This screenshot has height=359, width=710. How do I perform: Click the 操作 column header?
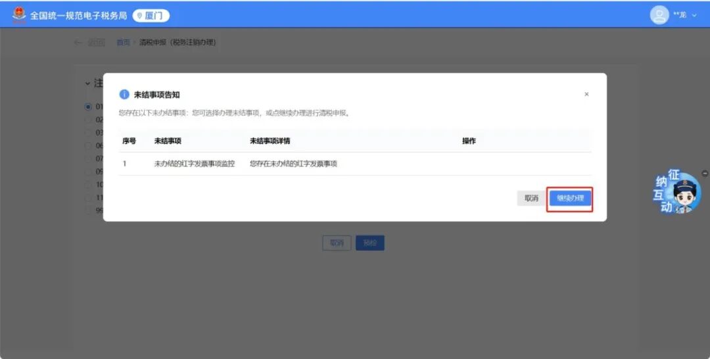point(469,141)
